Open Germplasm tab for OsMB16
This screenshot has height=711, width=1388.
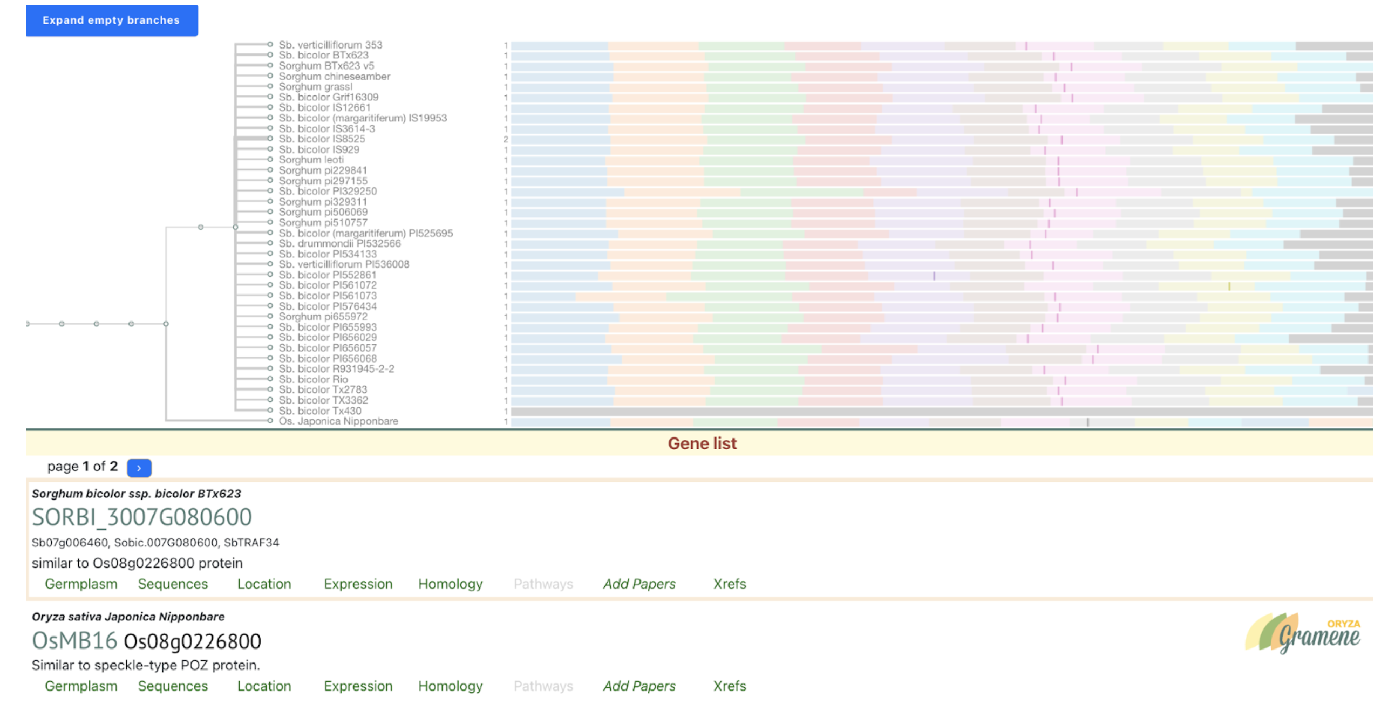(81, 686)
